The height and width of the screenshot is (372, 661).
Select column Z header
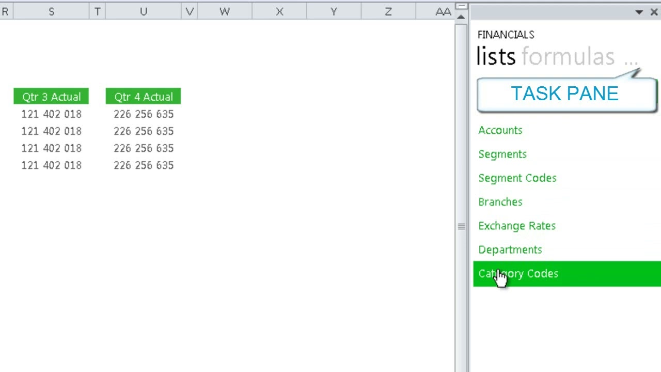coord(388,11)
